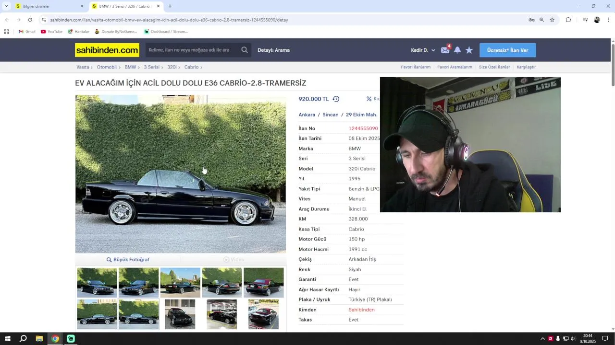Image resolution: width=615 pixels, height=345 pixels.
Task: Open green app icon in taskbar
Action: click(x=71, y=339)
